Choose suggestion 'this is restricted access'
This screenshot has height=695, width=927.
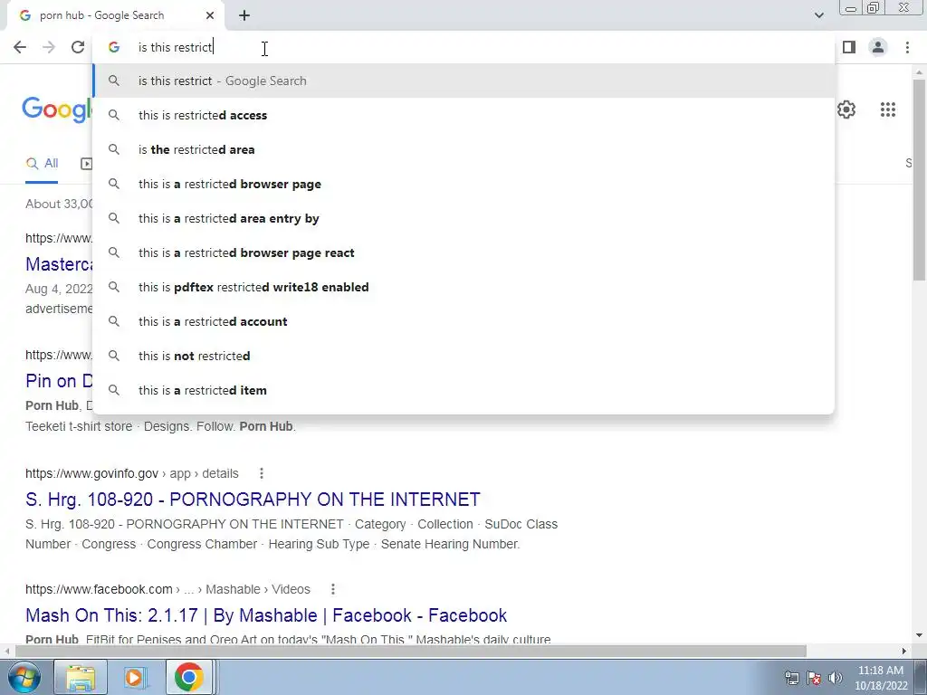[463, 115]
